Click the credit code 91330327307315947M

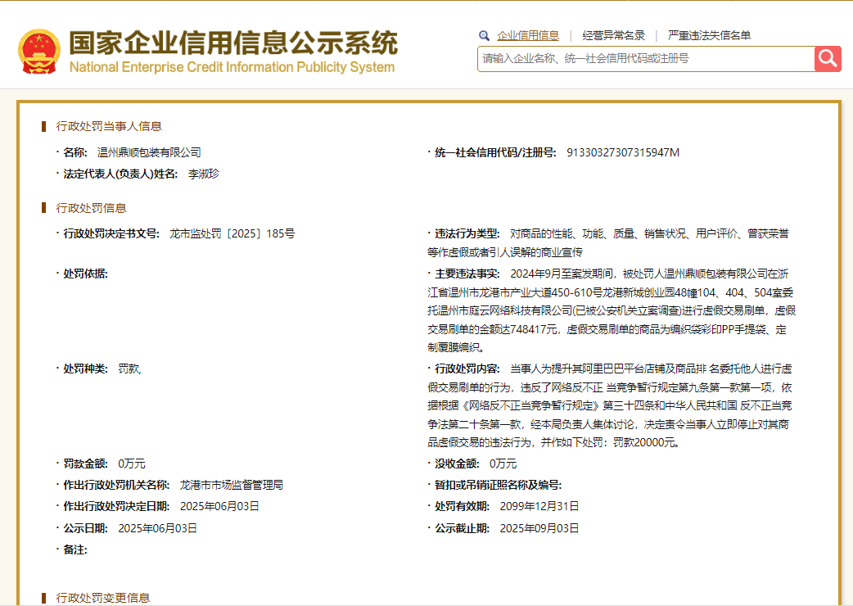pos(623,153)
